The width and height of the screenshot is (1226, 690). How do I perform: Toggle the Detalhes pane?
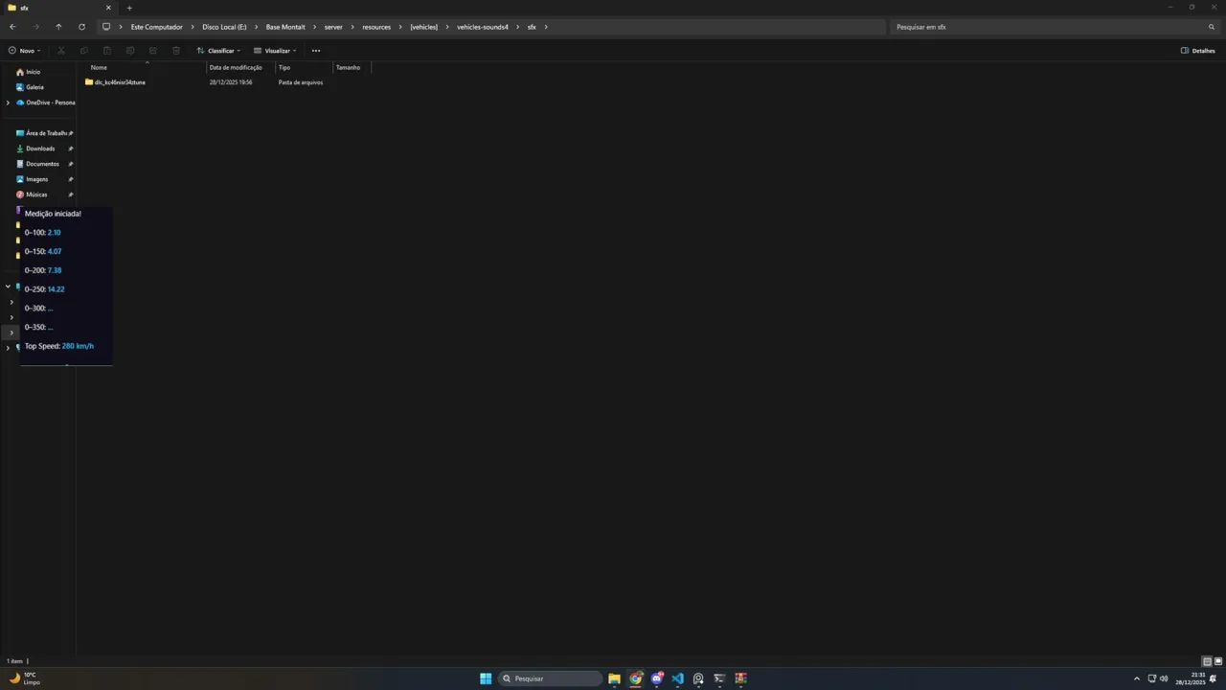coord(1197,51)
